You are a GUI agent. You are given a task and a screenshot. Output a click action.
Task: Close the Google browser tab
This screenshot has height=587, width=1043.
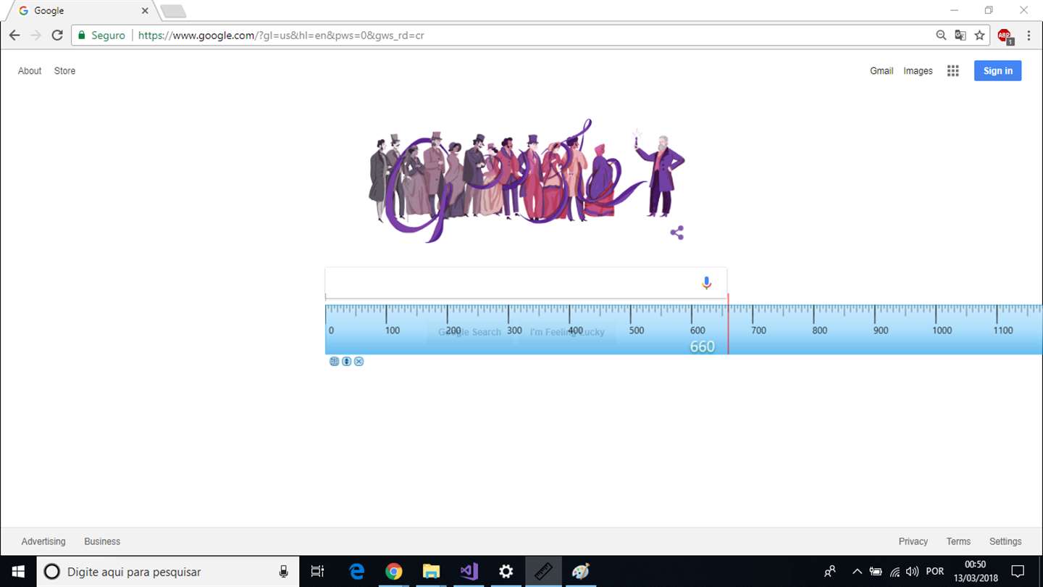[145, 11]
